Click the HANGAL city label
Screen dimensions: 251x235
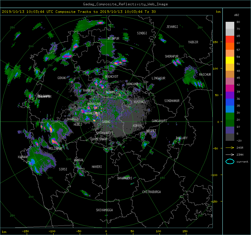click(x=79, y=160)
